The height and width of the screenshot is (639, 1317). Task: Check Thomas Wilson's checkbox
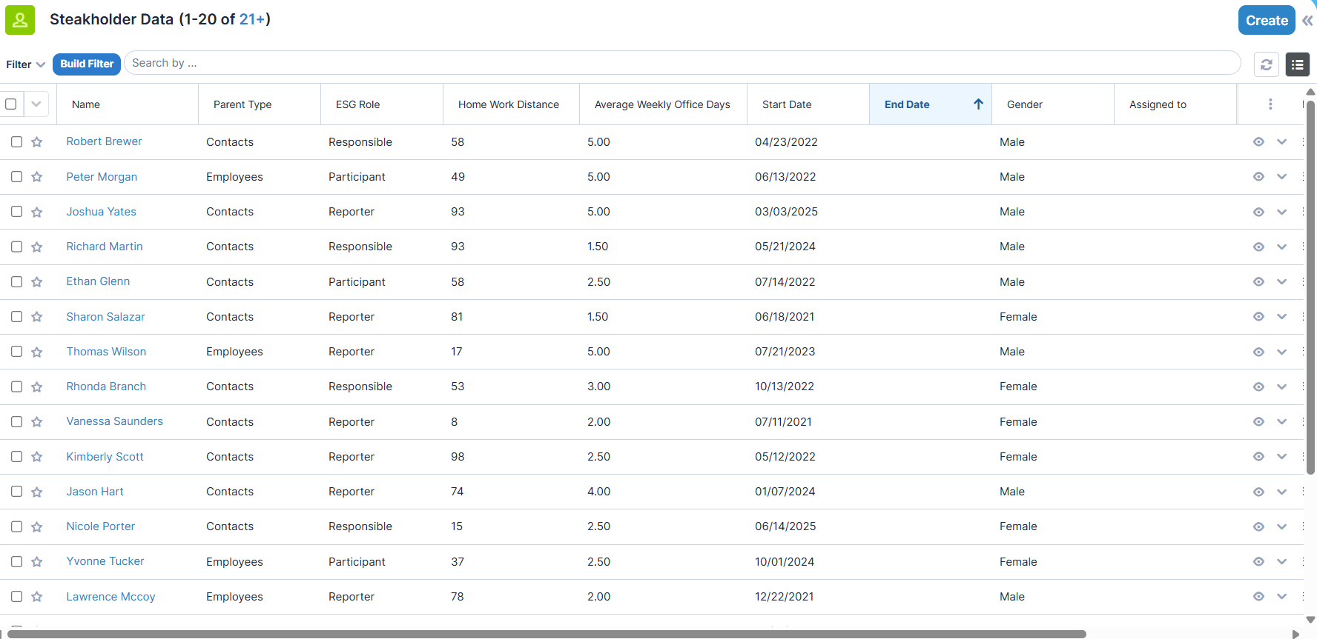tap(16, 351)
